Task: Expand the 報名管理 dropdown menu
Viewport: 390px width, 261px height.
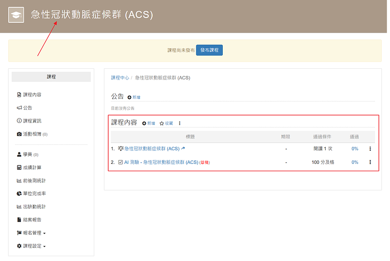Action: (34, 233)
